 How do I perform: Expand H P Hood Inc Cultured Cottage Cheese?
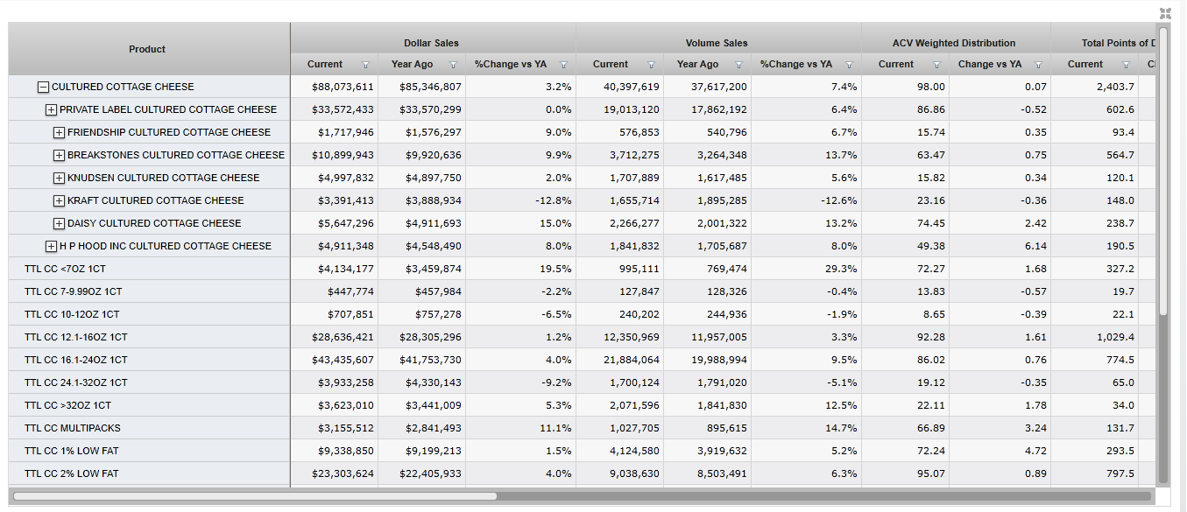(51, 247)
